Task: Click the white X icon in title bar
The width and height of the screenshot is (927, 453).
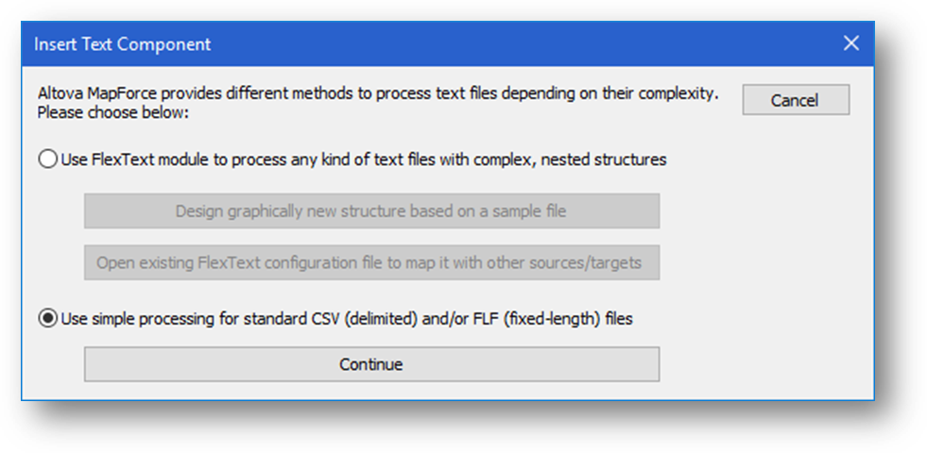Action: (x=850, y=43)
